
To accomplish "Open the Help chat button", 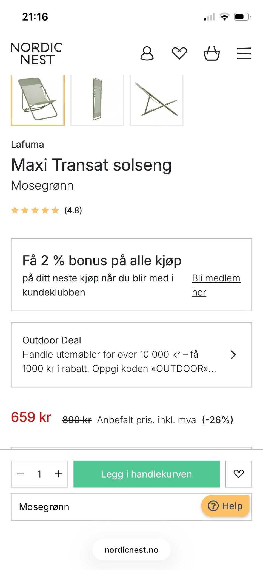I will pos(225,506).
